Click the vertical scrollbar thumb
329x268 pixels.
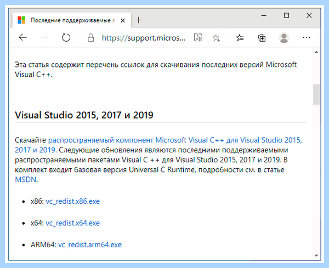click(316, 94)
